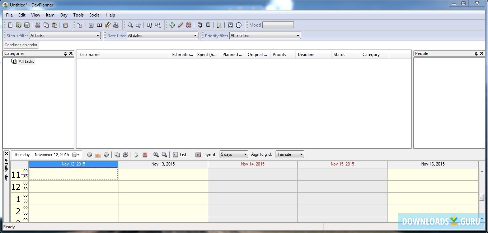Image resolution: width=488 pixels, height=233 pixels.
Task: Go to the next day arrow icon
Action: tap(106, 154)
